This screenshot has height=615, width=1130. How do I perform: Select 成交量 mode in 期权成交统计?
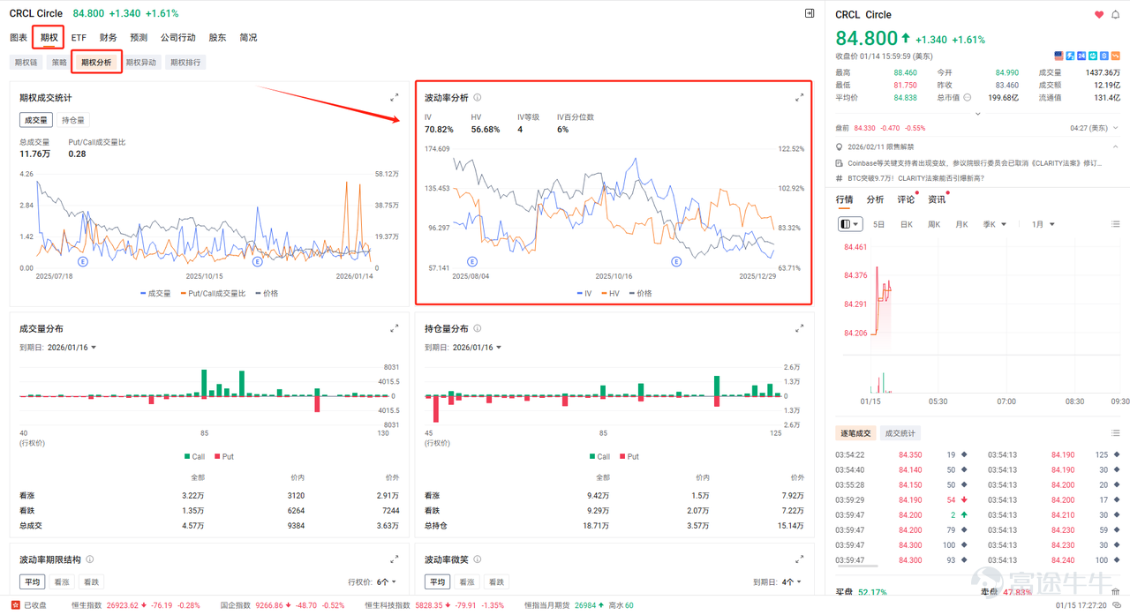pyautogui.click(x=36, y=120)
